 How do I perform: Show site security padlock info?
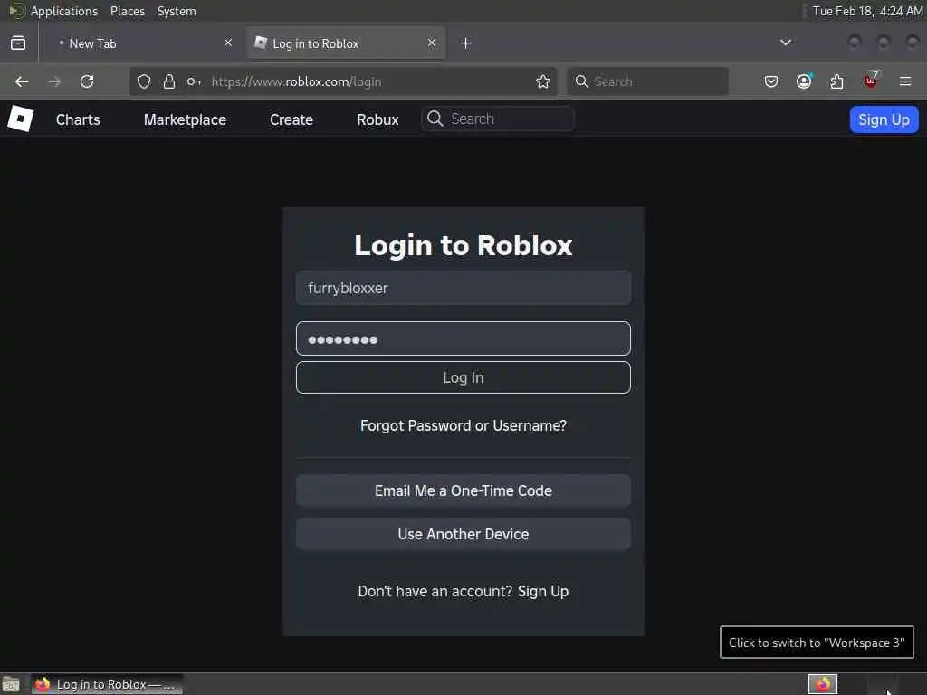(169, 81)
